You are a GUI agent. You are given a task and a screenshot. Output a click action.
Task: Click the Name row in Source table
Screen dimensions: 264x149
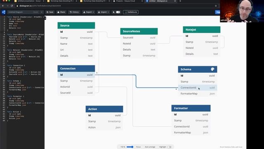tap(76, 43)
